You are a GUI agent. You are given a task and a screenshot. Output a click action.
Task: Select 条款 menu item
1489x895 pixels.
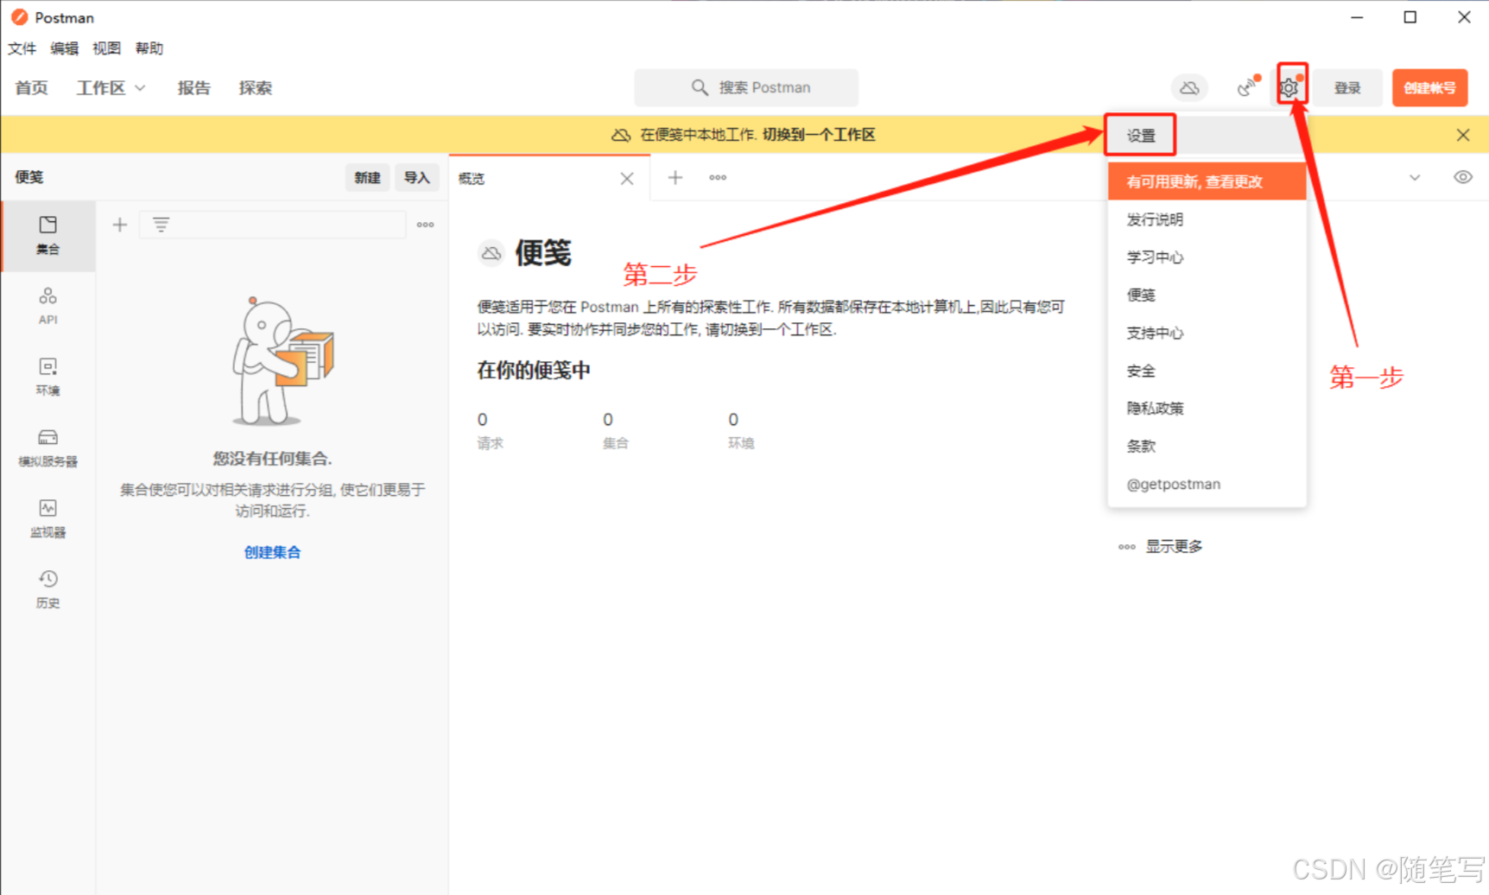pyautogui.click(x=1207, y=447)
